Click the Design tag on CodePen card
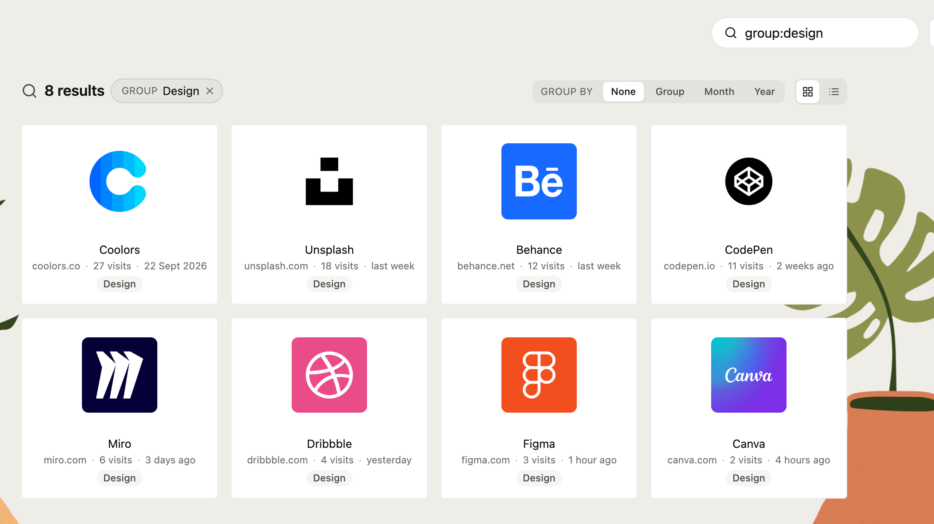Screen dimensions: 934x524 (749, 284)
